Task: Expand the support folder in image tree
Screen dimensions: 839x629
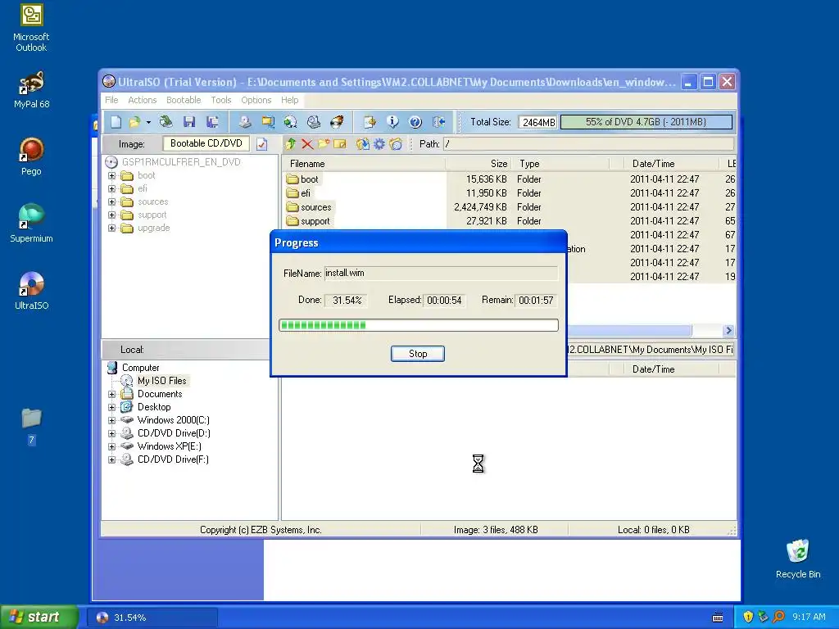Action: pos(111,215)
